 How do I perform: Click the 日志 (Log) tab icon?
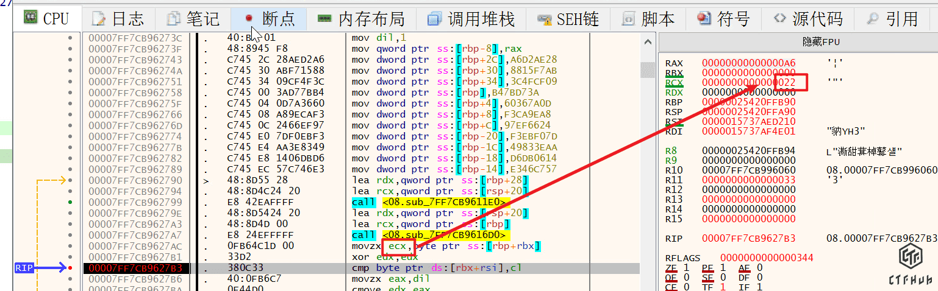pyautogui.click(x=99, y=19)
